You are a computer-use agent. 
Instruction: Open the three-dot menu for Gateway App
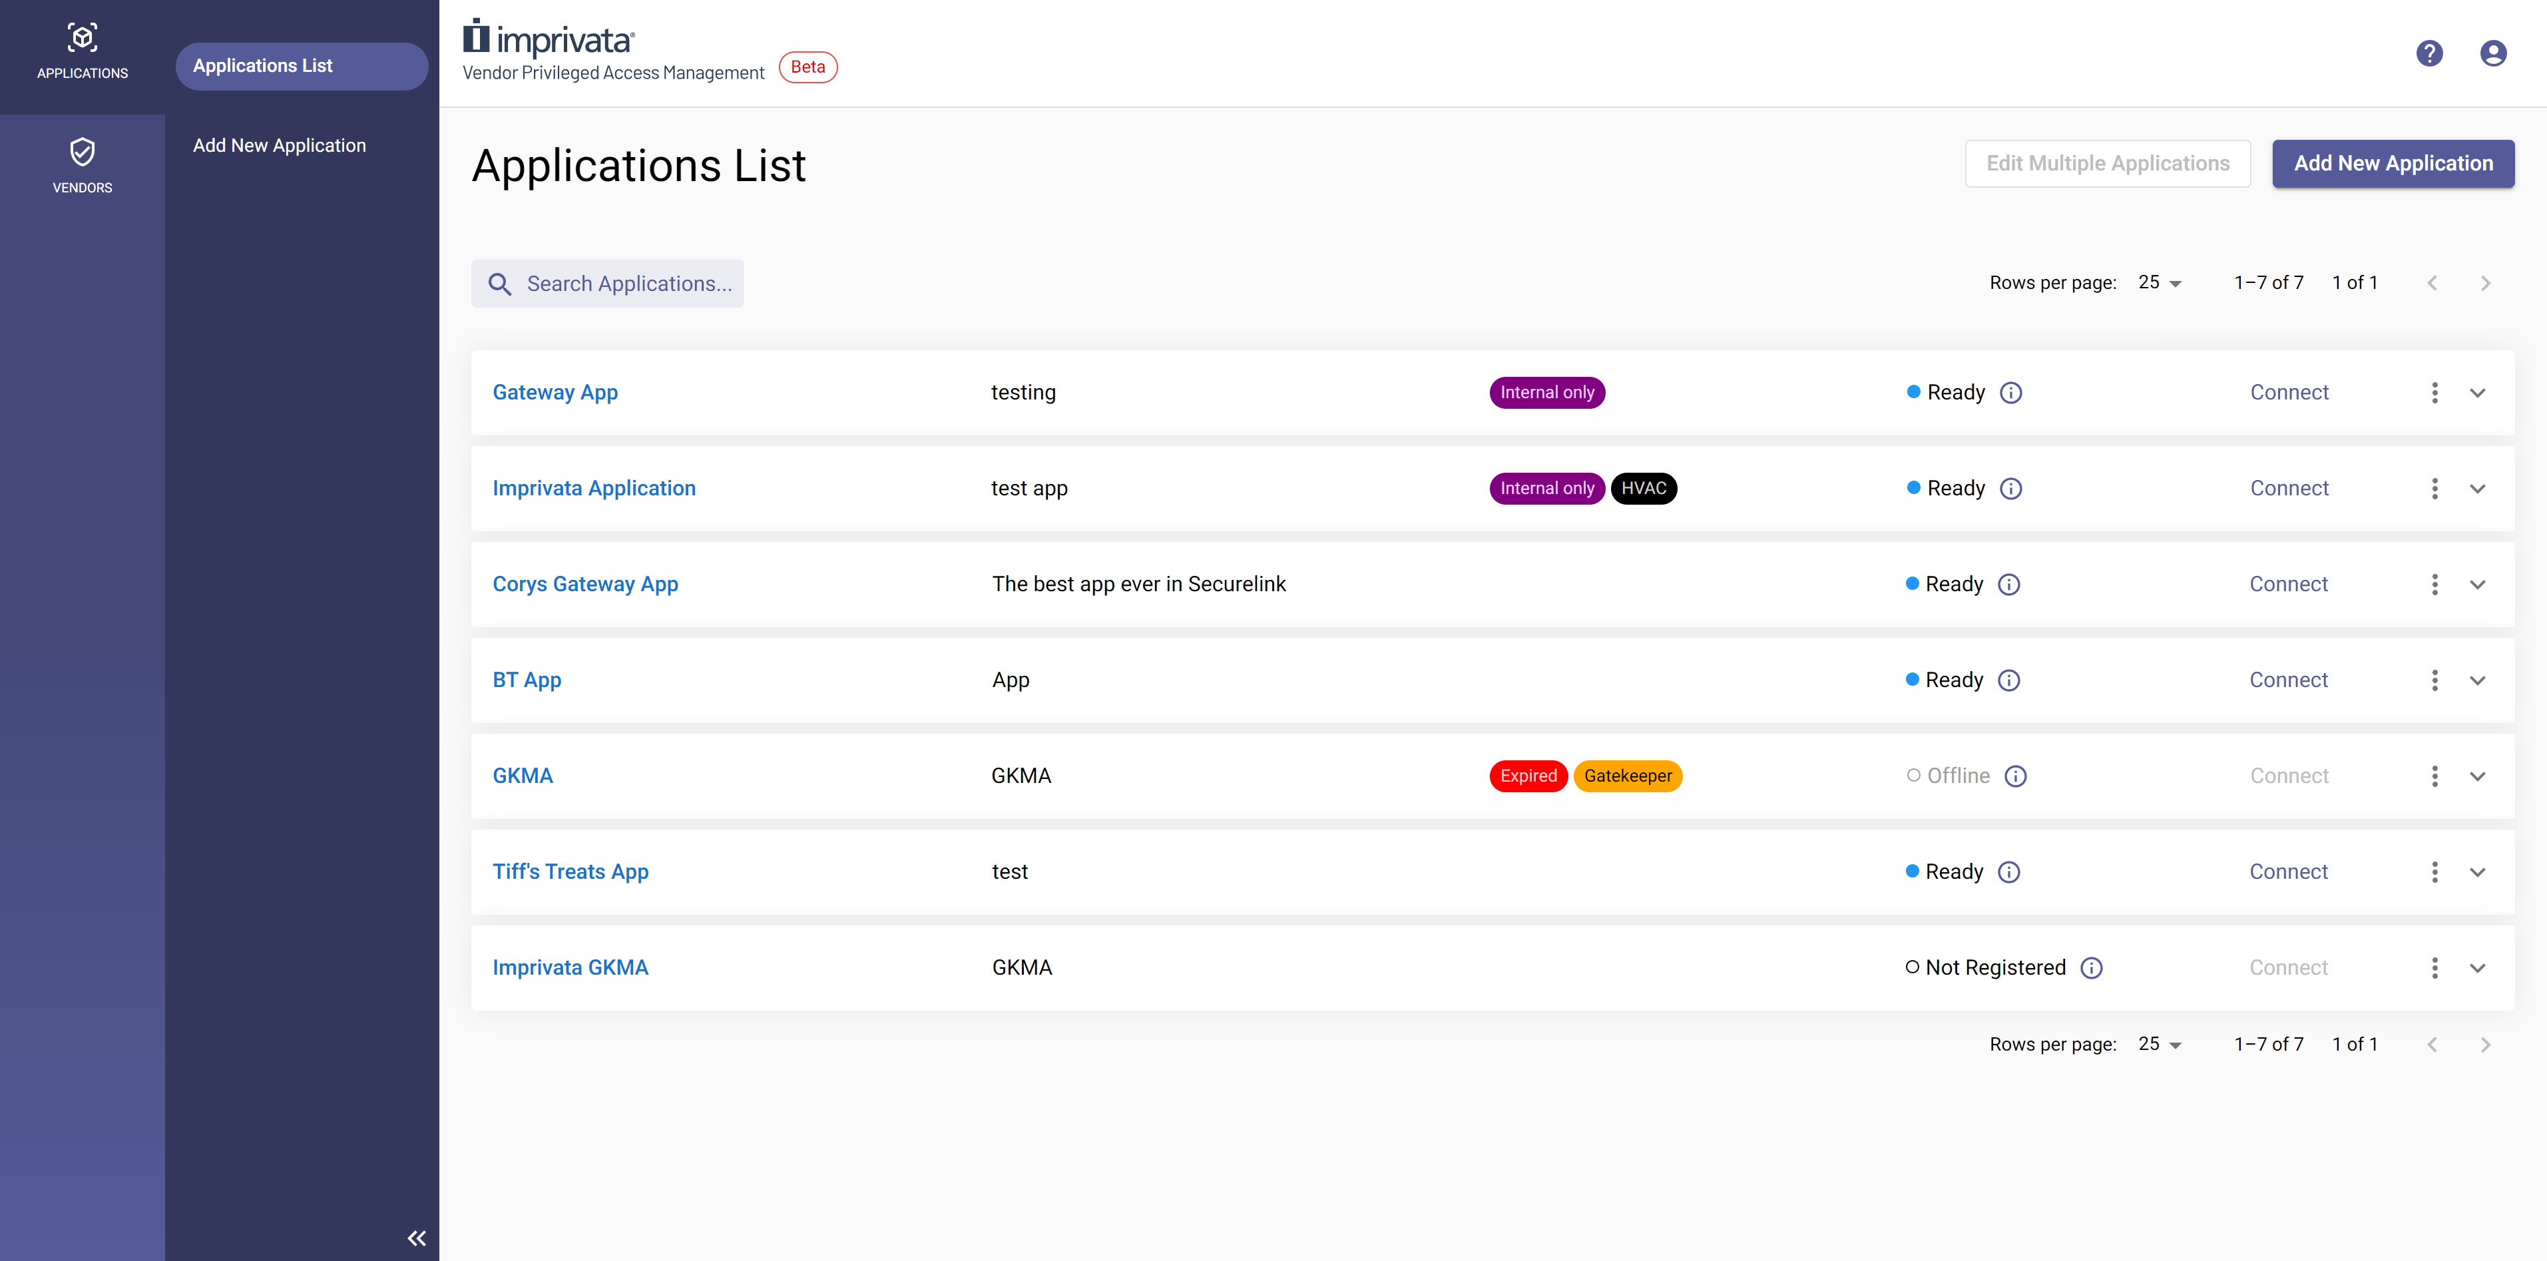click(x=2434, y=393)
